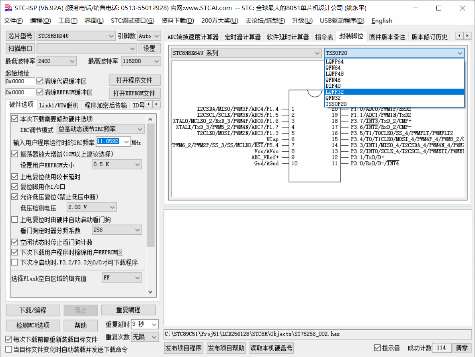Screen dimensions: 475x357
Task: Toggle 允许低压复位 checkbox
Action: (x=14, y=197)
